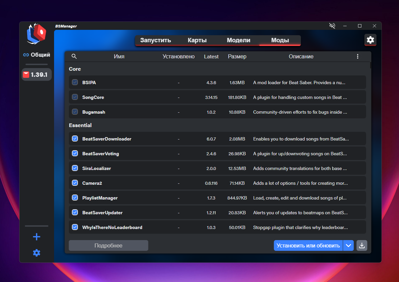Open the three-dot menu in table header
The height and width of the screenshot is (282, 399).
[357, 56]
